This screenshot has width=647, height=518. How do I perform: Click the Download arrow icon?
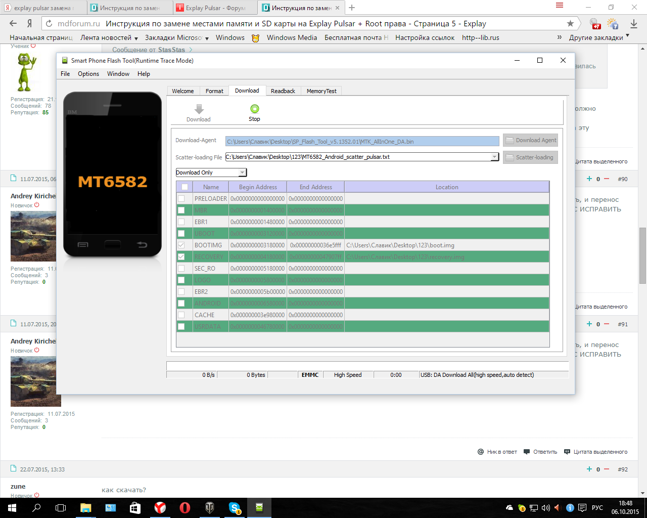click(x=199, y=109)
